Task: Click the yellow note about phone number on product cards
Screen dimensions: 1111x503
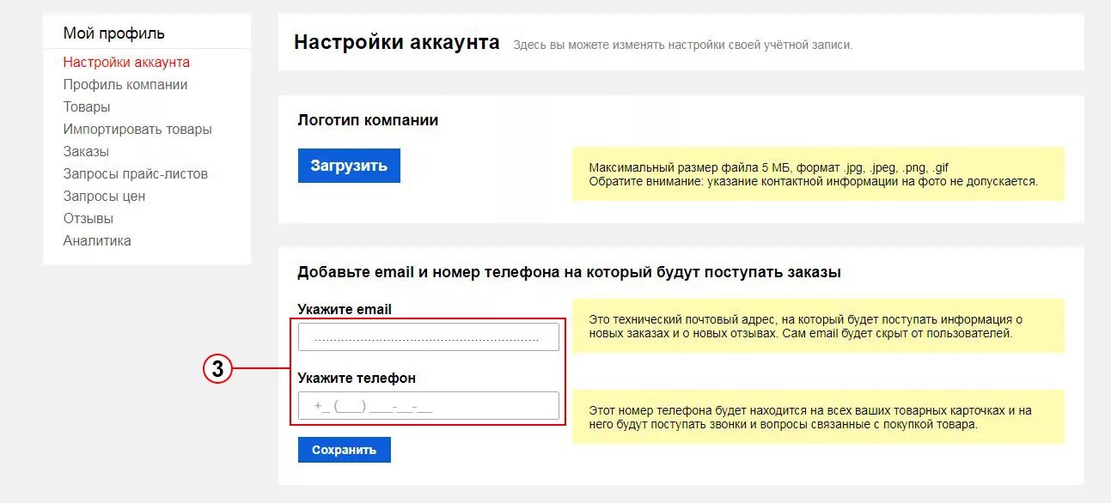Action: pos(818,417)
